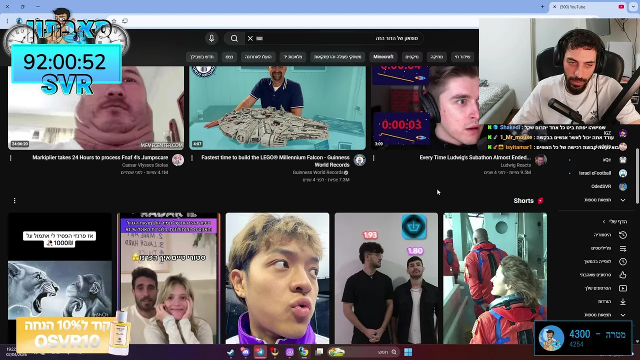Go to the Caesar Vlysses Stolas channel name

coord(145,165)
